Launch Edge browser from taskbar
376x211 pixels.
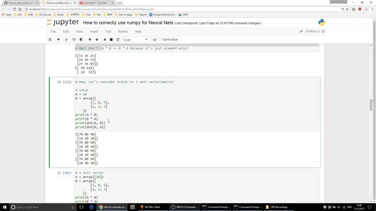92,207
